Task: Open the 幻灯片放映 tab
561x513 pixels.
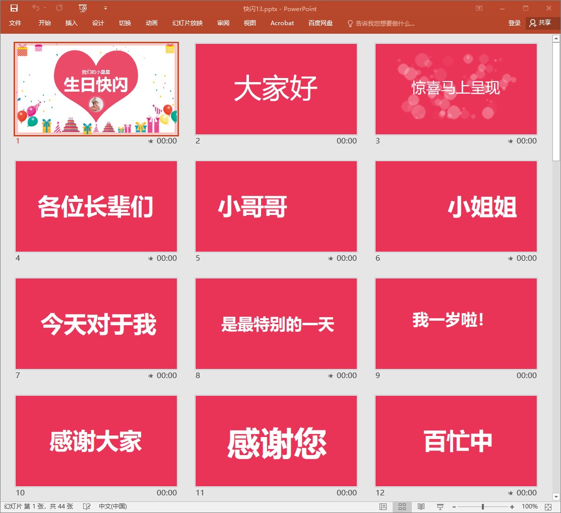Action: click(188, 23)
